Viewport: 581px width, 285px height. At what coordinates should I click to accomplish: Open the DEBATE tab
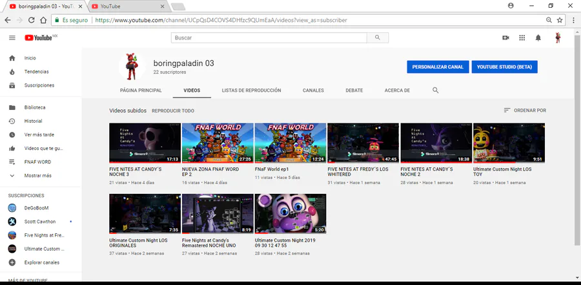click(354, 90)
